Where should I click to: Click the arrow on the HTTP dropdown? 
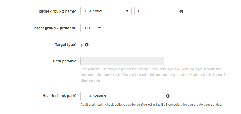point(99,28)
